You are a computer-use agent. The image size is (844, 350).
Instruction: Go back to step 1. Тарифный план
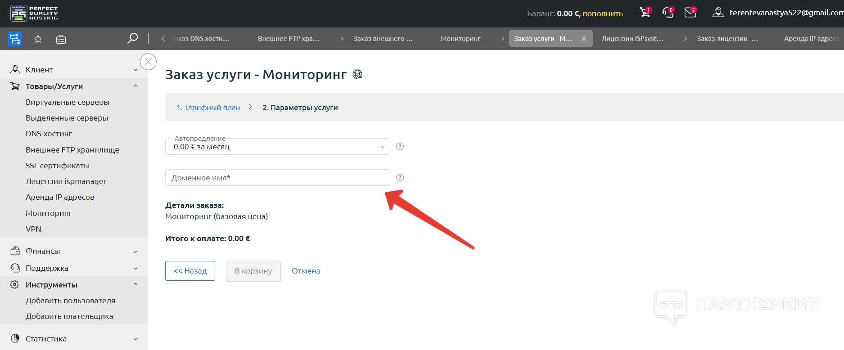click(x=208, y=108)
